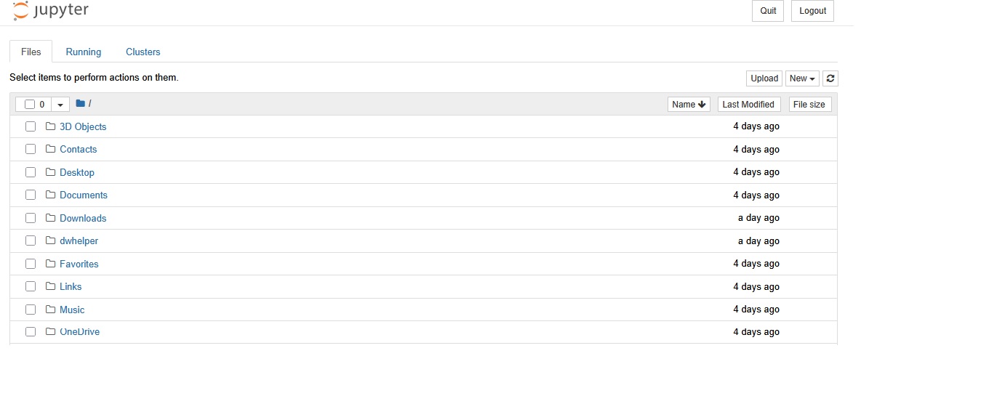
Task: Open the Clusters tab
Action: tap(143, 52)
